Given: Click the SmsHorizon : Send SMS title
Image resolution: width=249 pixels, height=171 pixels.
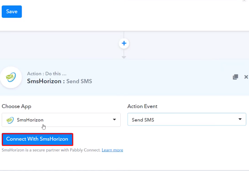Looking at the screenshot, I should click(x=59, y=81).
